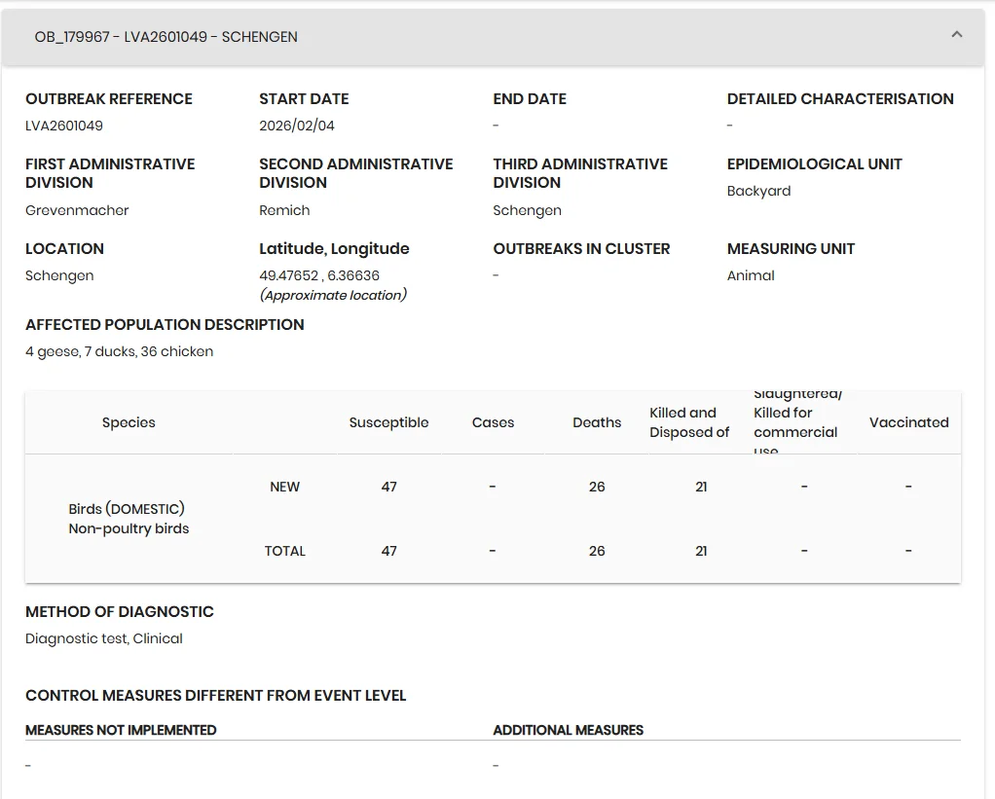Click the Deaths column header
The height and width of the screenshot is (799, 995).
pos(597,422)
